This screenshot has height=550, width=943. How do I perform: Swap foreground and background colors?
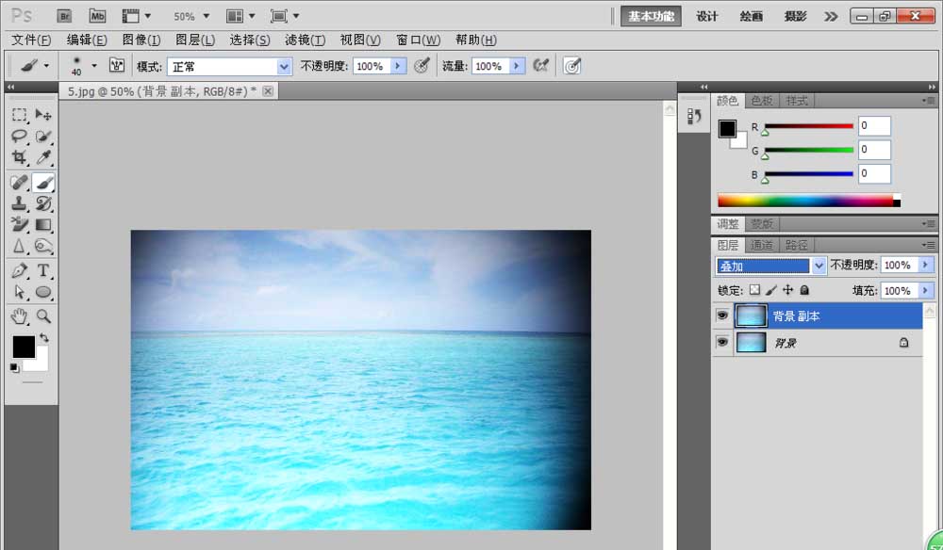pyautogui.click(x=44, y=337)
